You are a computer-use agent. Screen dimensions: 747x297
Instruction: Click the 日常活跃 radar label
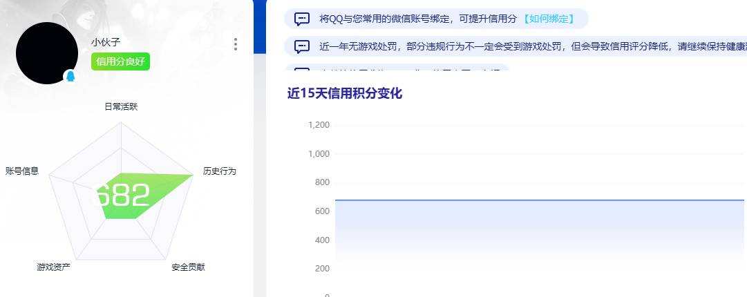(121, 106)
